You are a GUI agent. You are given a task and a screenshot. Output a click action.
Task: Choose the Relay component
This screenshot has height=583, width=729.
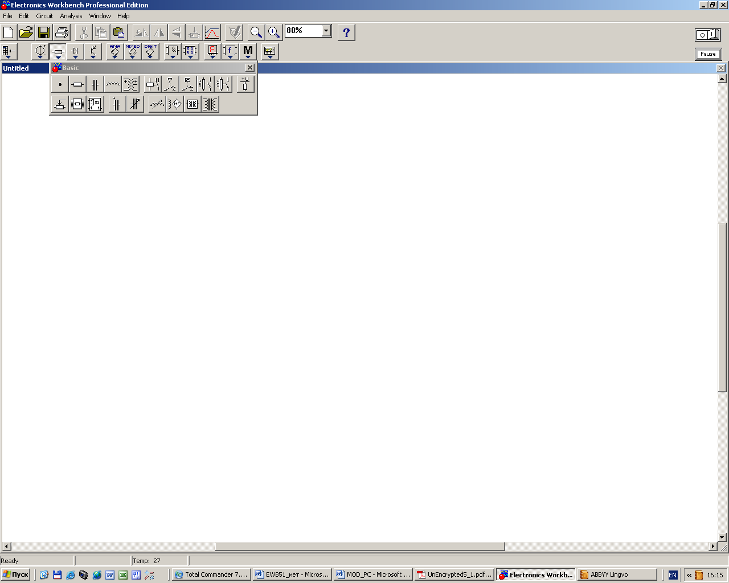click(153, 85)
